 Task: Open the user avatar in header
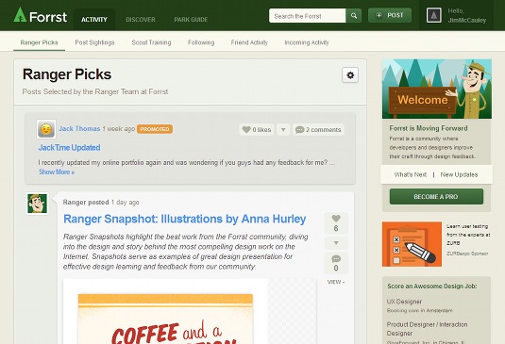(434, 15)
